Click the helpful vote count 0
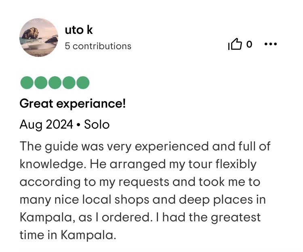This screenshot has height=252, width=303. click(249, 44)
